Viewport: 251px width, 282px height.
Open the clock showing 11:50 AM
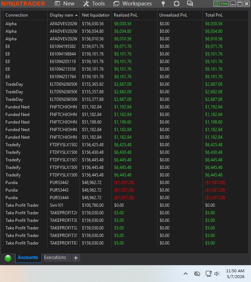point(235,271)
